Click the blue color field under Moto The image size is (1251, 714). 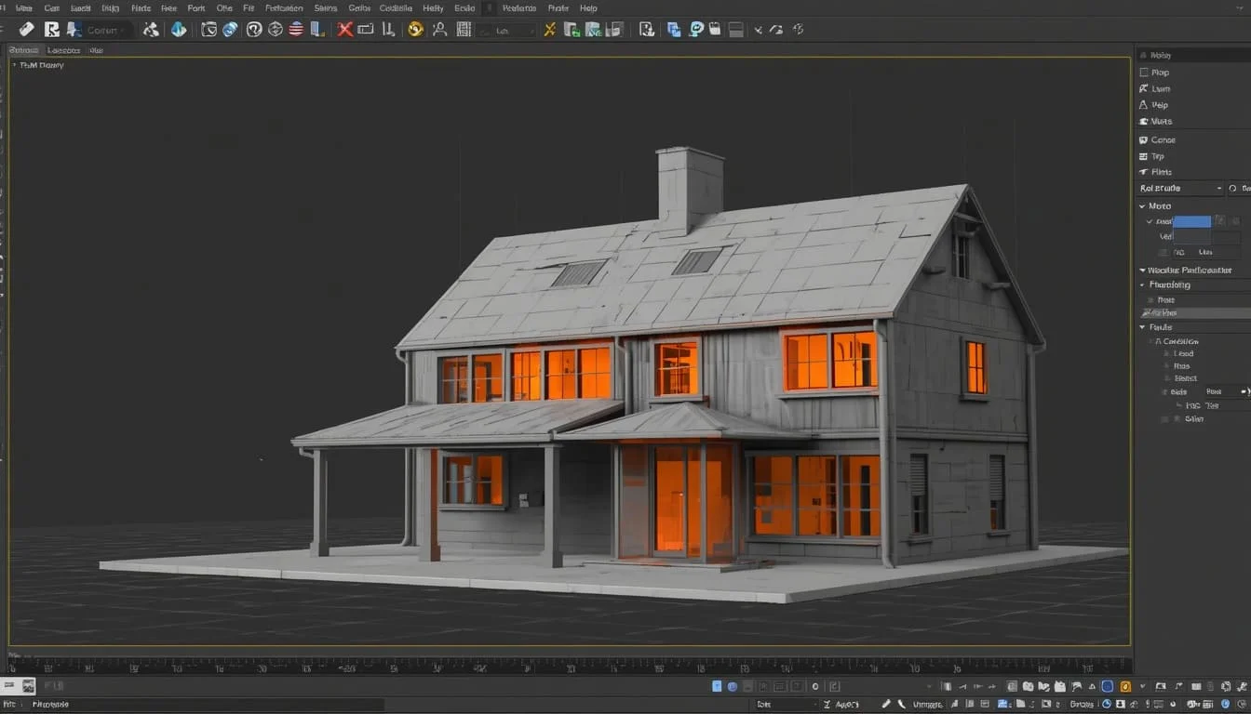[1192, 222]
